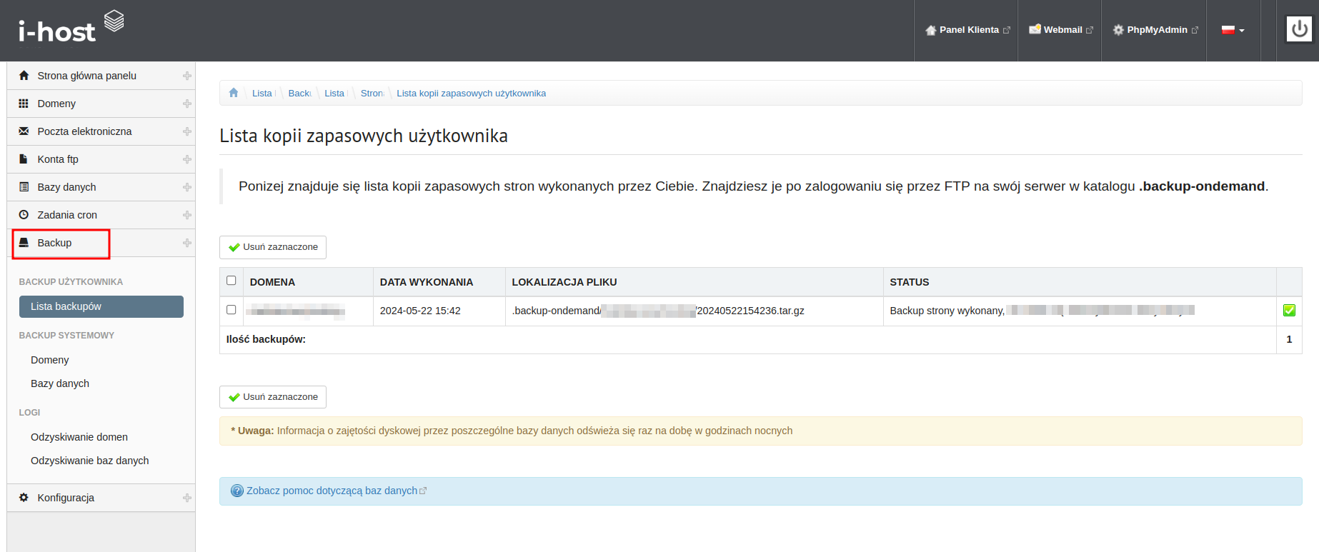Click the DATA WYKONANIA column header

point(426,282)
